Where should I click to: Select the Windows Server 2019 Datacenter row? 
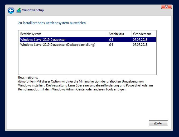pos(88,39)
